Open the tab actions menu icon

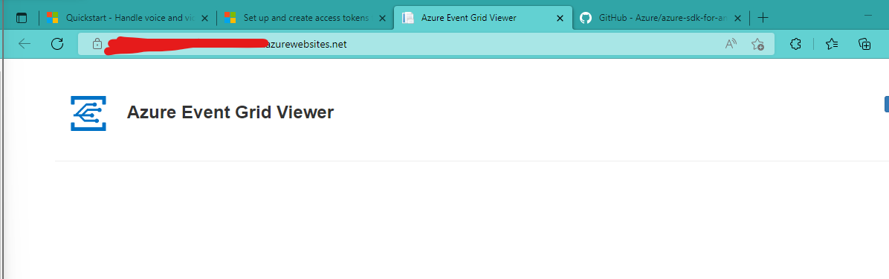[22, 18]
